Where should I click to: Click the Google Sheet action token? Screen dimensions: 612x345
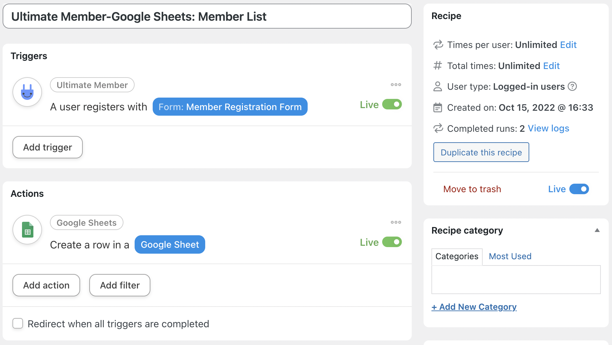point(170,244)
